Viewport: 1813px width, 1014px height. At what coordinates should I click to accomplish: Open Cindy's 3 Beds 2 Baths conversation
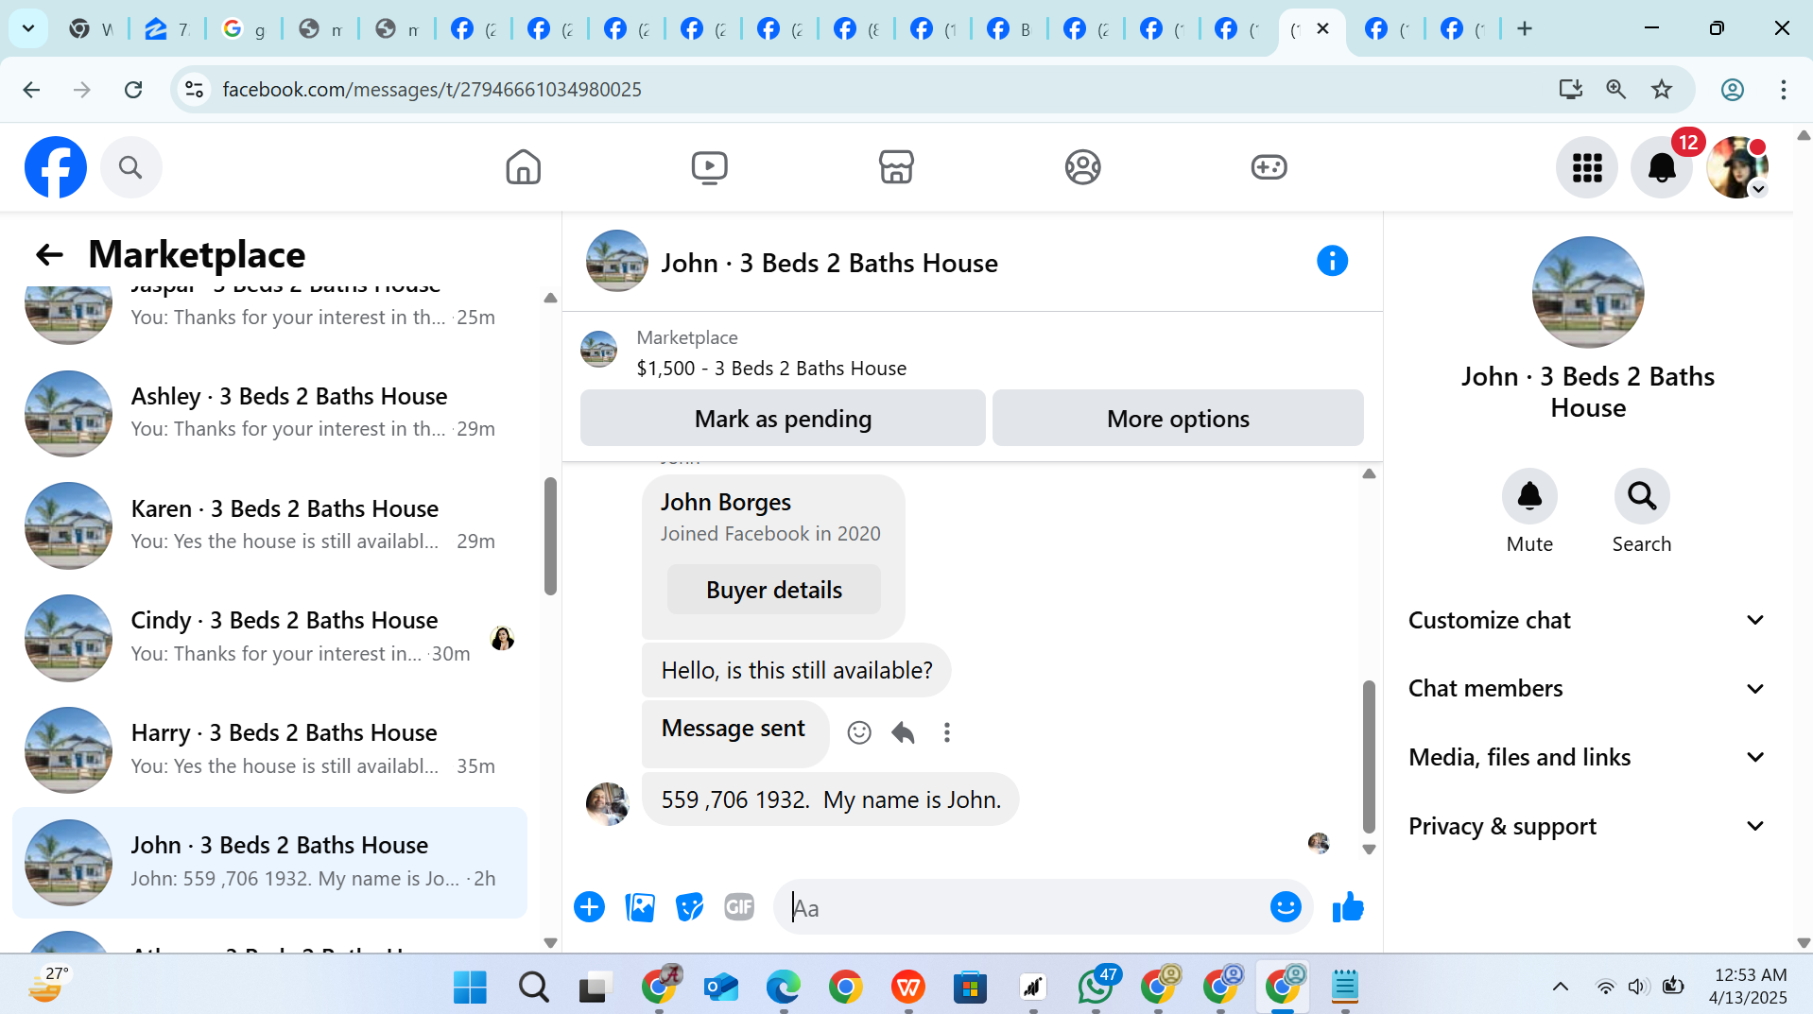(269, 637)
